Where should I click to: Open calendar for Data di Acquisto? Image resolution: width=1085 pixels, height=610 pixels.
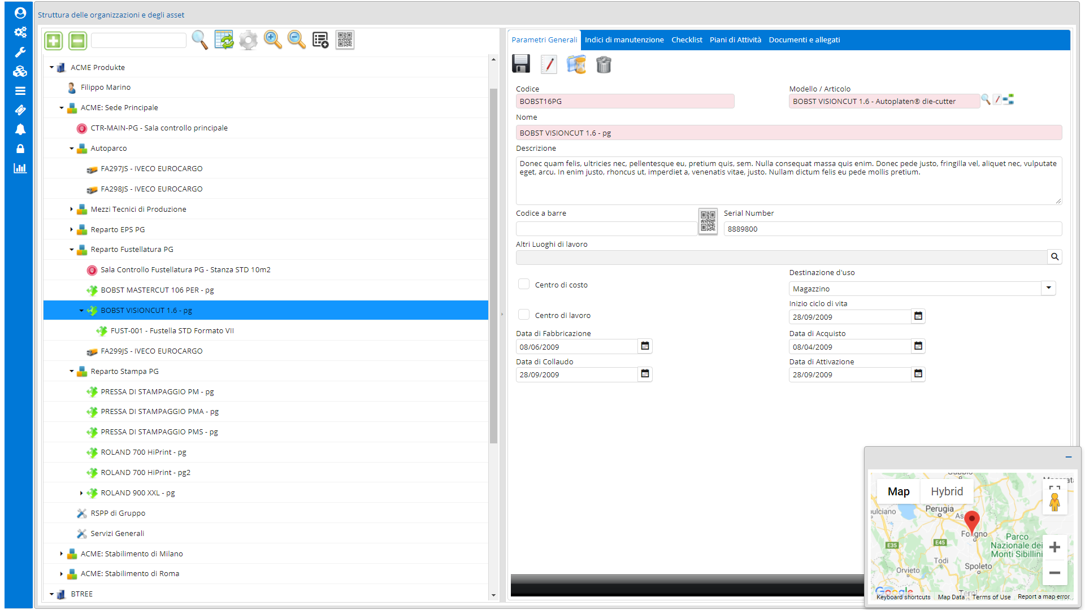[918, 346]
